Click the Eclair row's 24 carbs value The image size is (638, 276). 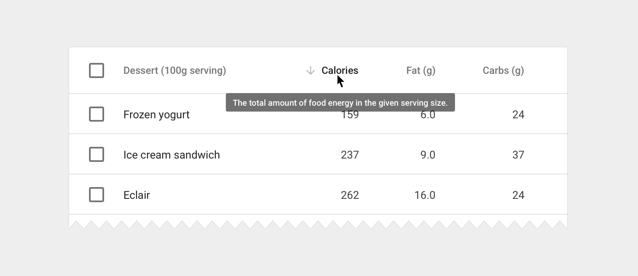[518, 195]
